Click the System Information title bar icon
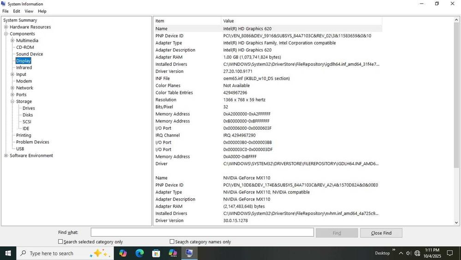Image resolution: width=461 pixels, height=260 pixels. 3,4
